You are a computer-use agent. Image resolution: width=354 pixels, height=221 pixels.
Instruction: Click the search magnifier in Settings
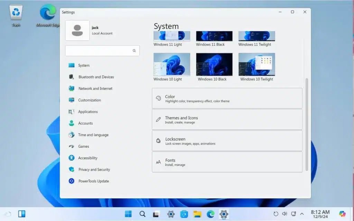click(x=134, y=50)
